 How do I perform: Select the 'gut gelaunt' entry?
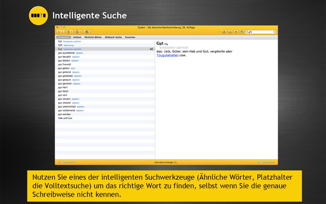105,80
